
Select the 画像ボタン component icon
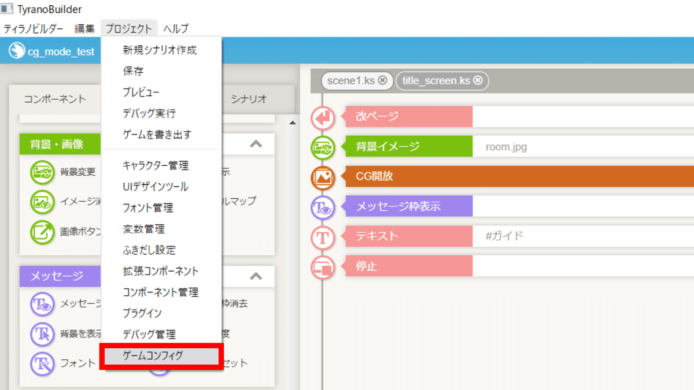[42, 232]
